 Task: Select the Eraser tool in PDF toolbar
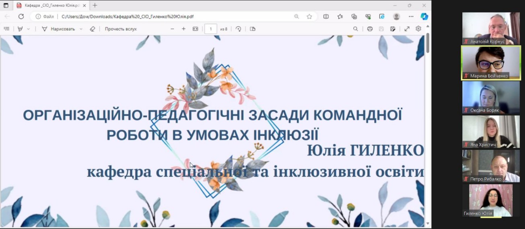point(93,29)
